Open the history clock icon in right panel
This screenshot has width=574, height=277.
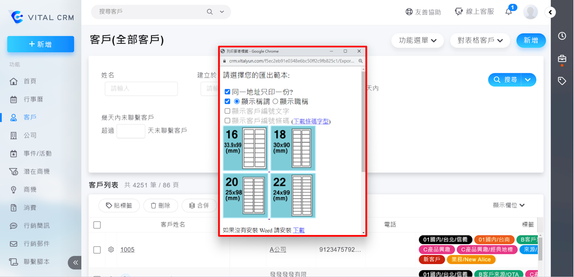click(562, 36)
